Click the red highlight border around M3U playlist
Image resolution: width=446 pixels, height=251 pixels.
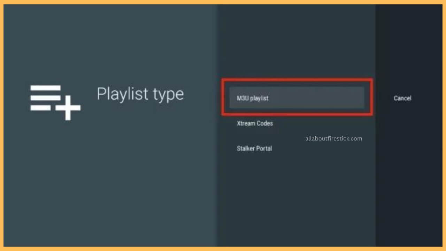coord(297,79)
